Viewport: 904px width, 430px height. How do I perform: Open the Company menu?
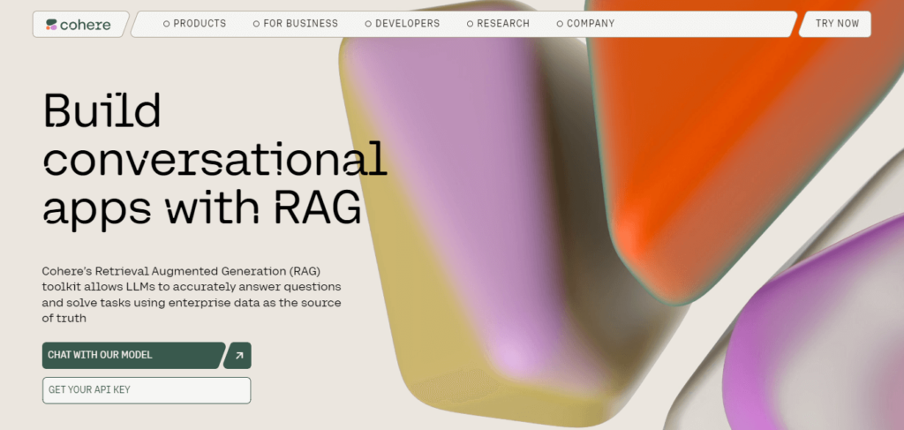pos(586,24)
